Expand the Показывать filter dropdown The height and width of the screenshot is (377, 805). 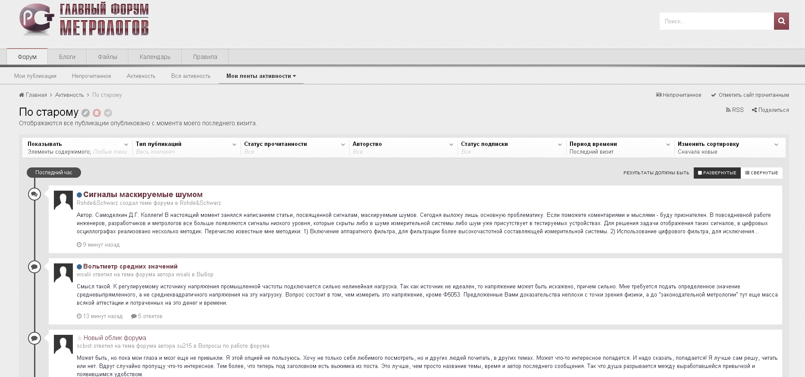pyautogui.click(x=78, y=147)
